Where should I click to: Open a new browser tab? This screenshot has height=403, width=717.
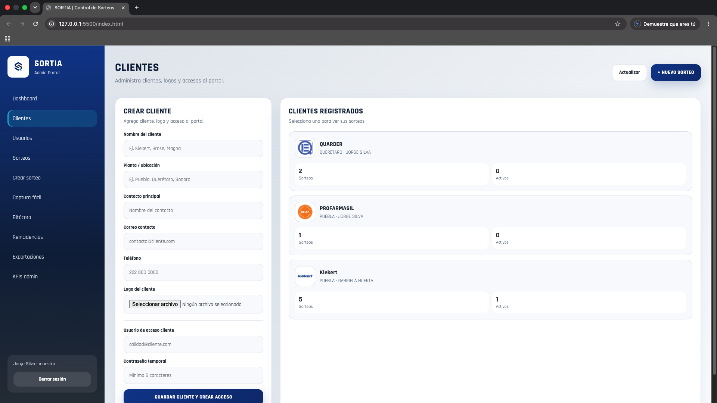(137, 7)
